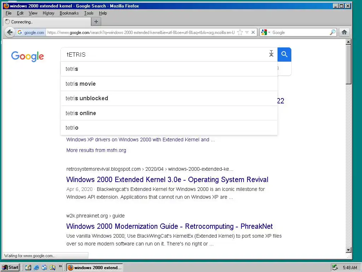The image size is (362, 272).
Task: Open the Windows XP drivers on Windows 2000 link
Action: 140,140
